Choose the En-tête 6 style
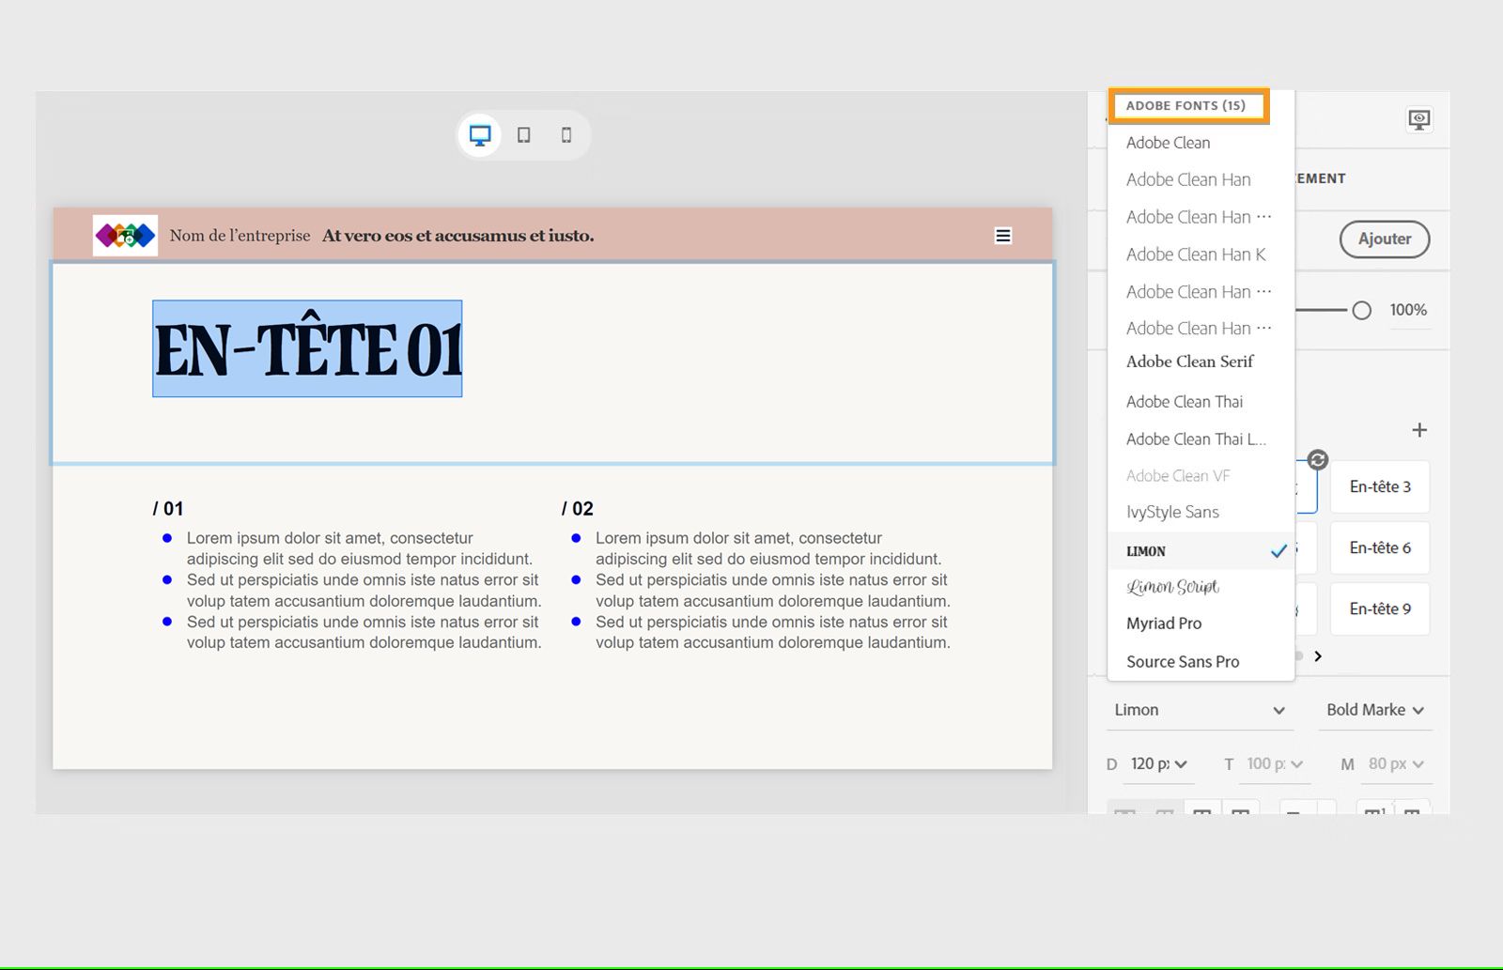This screenshot has height=970, width=1503. [x=1380, y=547]
